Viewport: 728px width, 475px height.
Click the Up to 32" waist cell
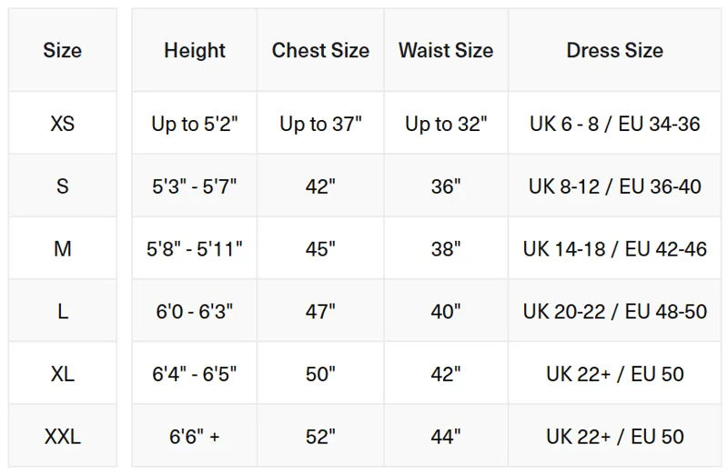446,124
